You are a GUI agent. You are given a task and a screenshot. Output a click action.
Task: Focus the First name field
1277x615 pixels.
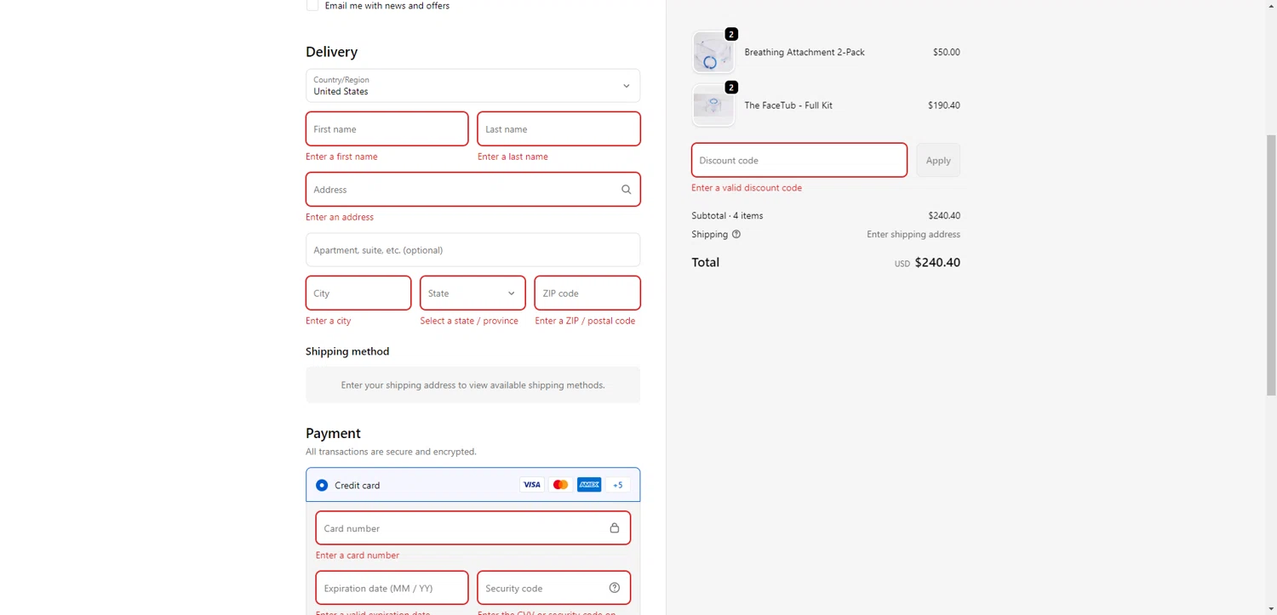387,129
